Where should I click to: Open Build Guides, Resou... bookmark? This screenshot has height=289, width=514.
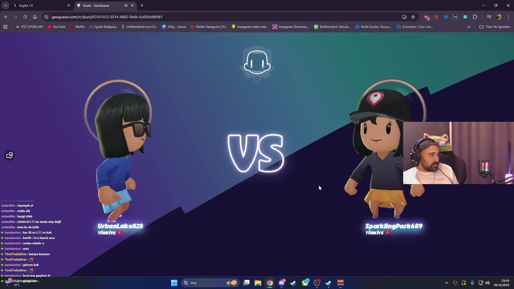click(373, 27)
